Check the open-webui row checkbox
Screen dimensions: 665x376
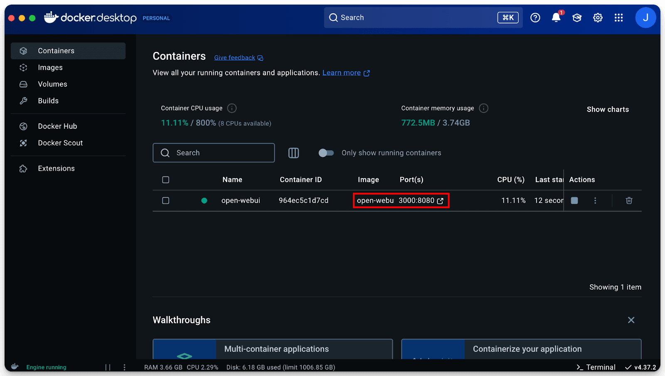pyautogui.click(x=165, y=200)
